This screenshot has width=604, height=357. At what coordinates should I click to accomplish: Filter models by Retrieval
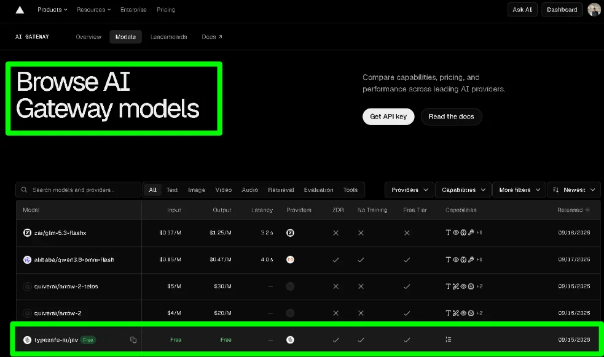click(281, 190)
